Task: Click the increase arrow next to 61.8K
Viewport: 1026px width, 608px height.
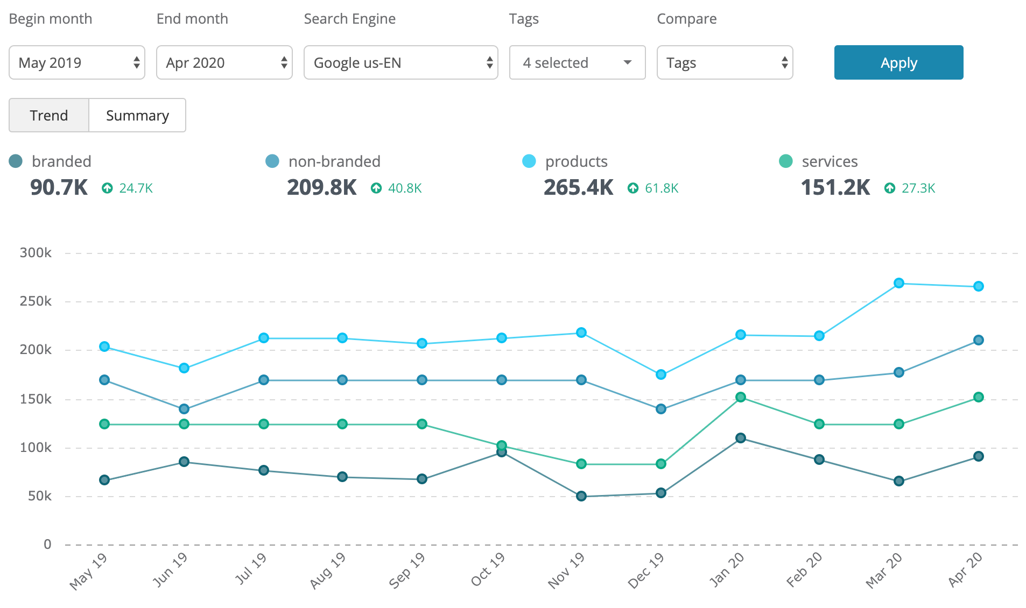Action: [633, 188]
